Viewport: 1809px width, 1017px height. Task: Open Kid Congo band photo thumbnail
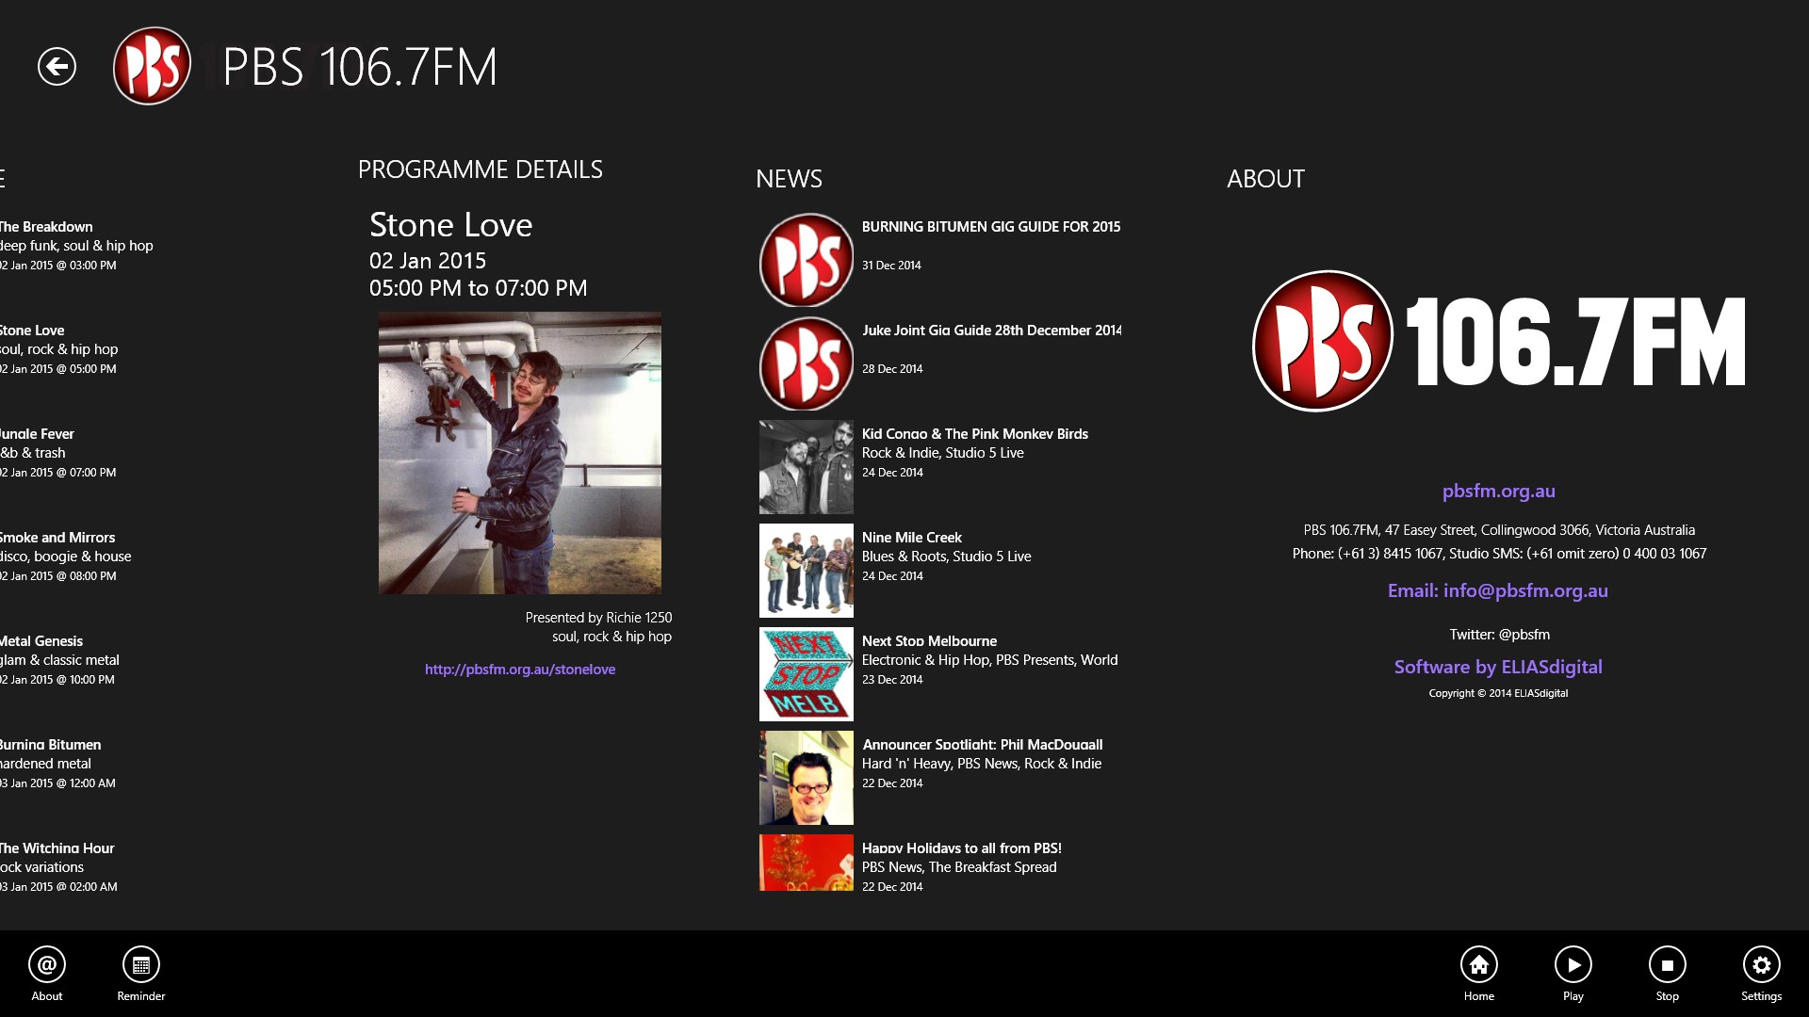[x=807, y=467]
